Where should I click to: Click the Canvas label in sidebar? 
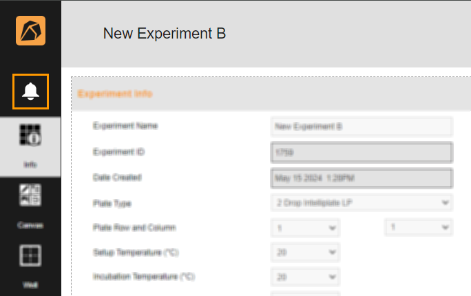pos(30,225)
